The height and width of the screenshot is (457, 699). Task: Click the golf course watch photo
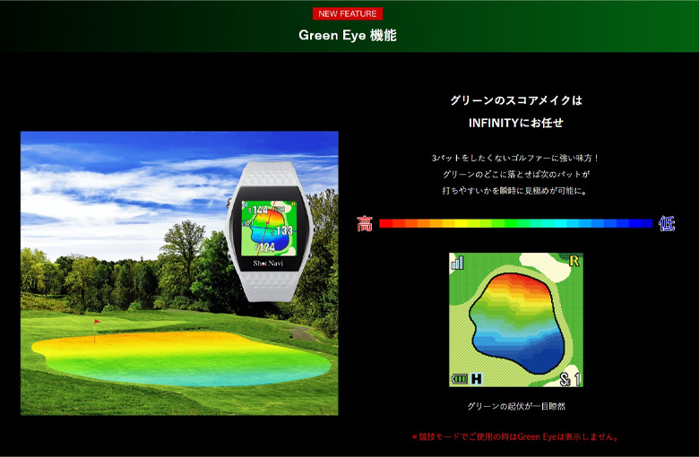coord(179,273)
